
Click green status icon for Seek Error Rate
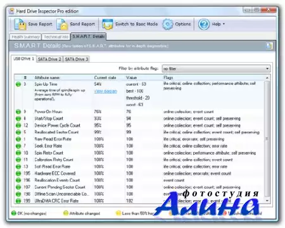tap(18, 146)
